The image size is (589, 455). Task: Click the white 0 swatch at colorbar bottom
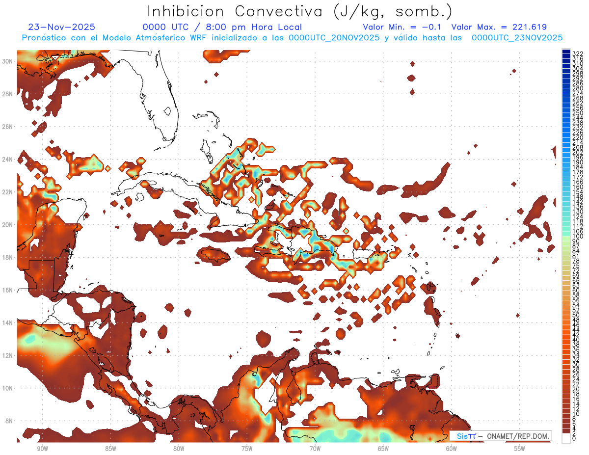(566, 438)
